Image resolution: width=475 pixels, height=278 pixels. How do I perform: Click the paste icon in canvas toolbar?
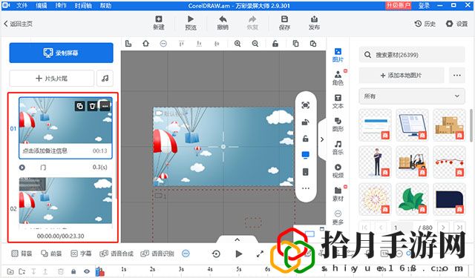(313, 44)
